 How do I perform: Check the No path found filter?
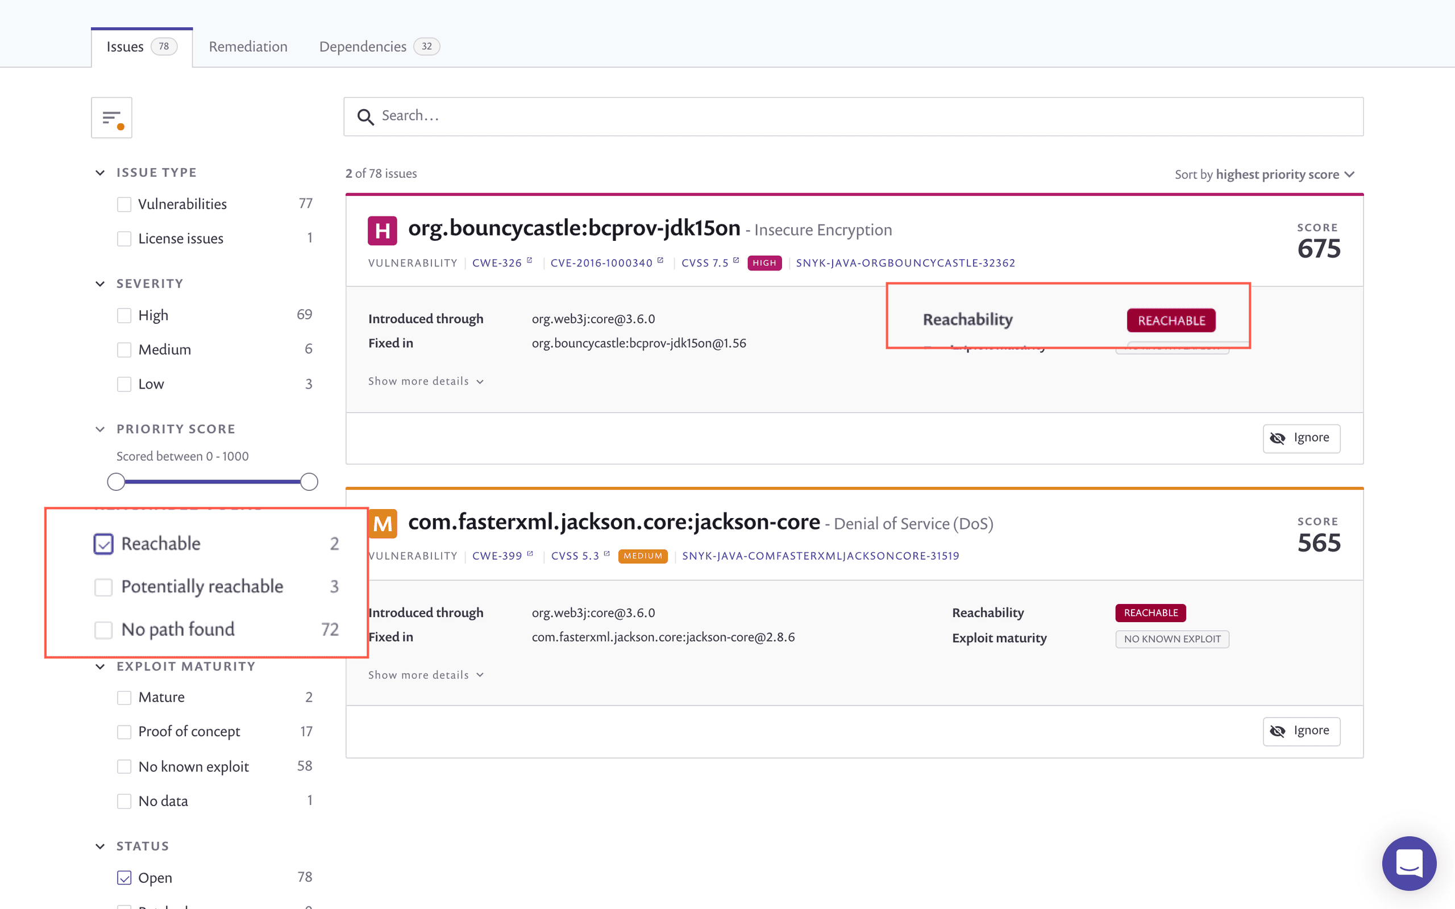103,630
